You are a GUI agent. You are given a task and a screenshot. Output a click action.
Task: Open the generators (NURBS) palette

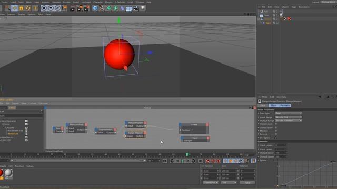(109, 8)
